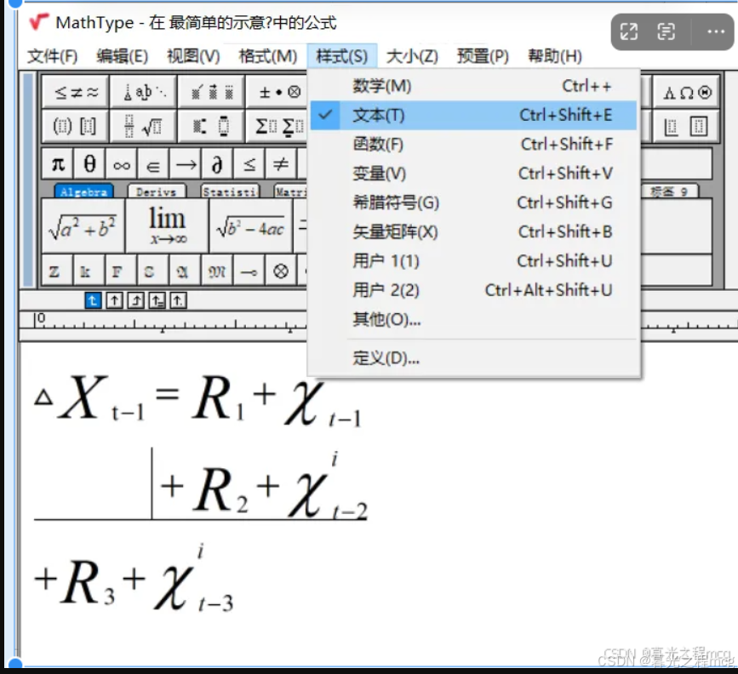Open the relational symbols palette (≤≠≈)
The image size is (738, 674).
point(76,92)
